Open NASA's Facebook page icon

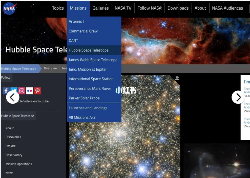click(x=6, y=91)
